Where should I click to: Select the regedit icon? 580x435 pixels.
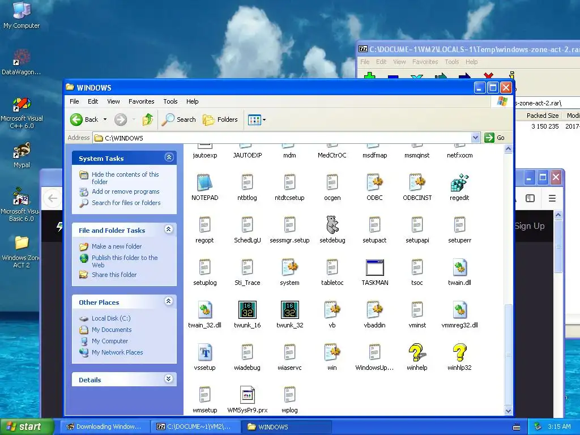459,183
